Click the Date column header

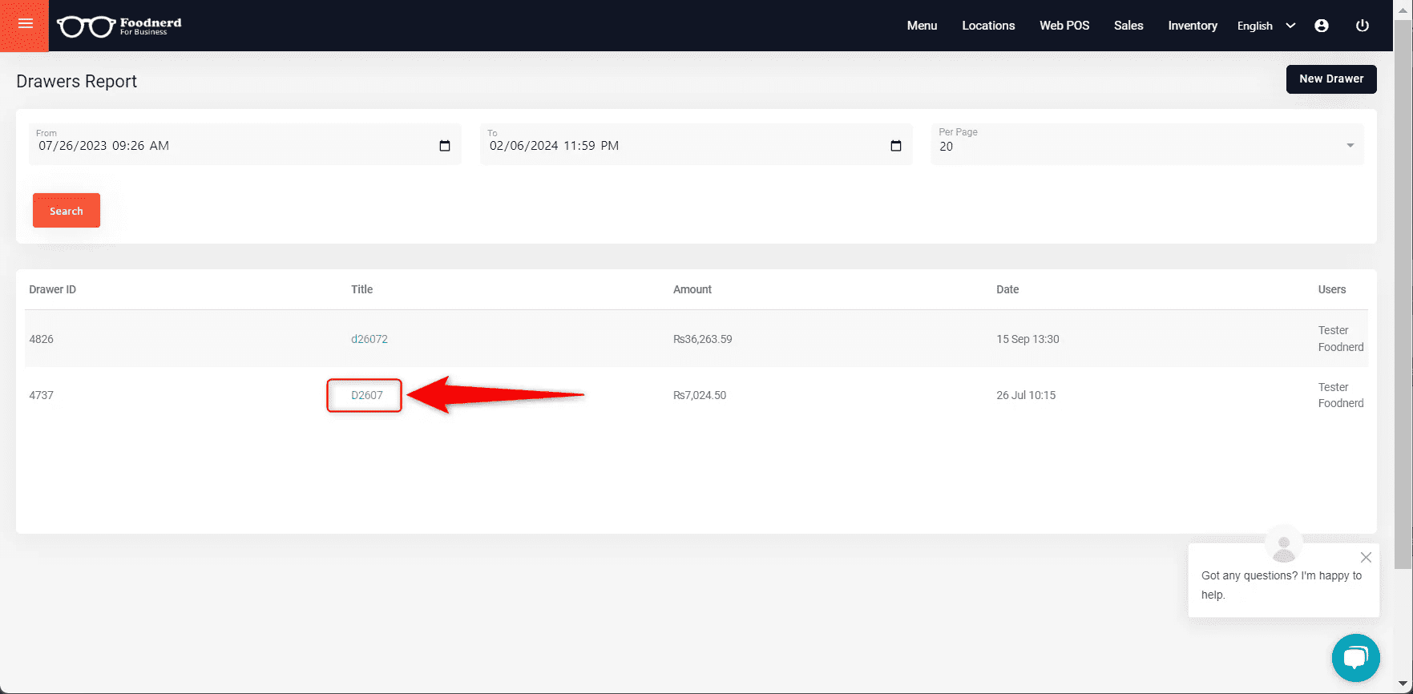pyautogui.click(x=1007, y=289)
